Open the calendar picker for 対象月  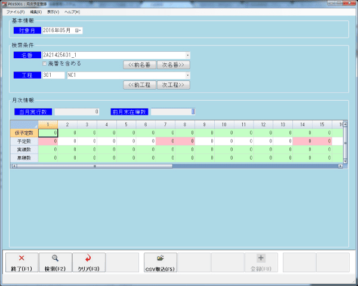click(x=78, y=30)
